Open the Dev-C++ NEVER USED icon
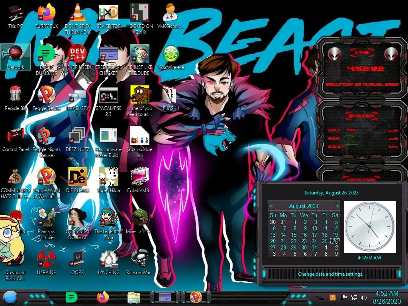 (78, 57)
